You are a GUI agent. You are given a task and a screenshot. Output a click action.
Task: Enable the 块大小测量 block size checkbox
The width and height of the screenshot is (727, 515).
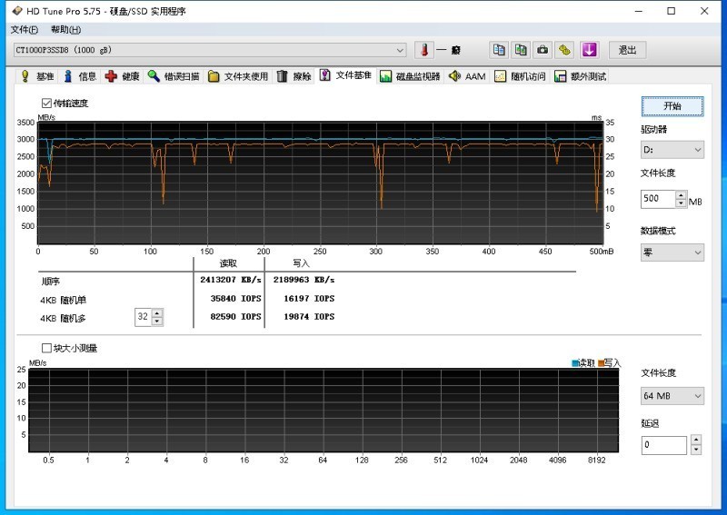pos(47,348)
